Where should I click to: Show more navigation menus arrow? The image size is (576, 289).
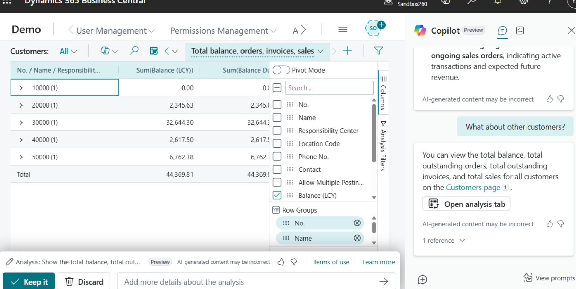click(303, 30)
